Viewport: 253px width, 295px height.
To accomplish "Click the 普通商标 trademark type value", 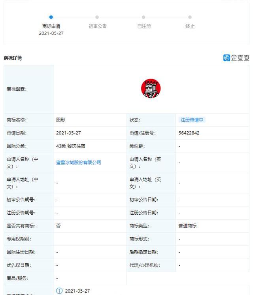I will pyautogui.click(x=187, y=226).
